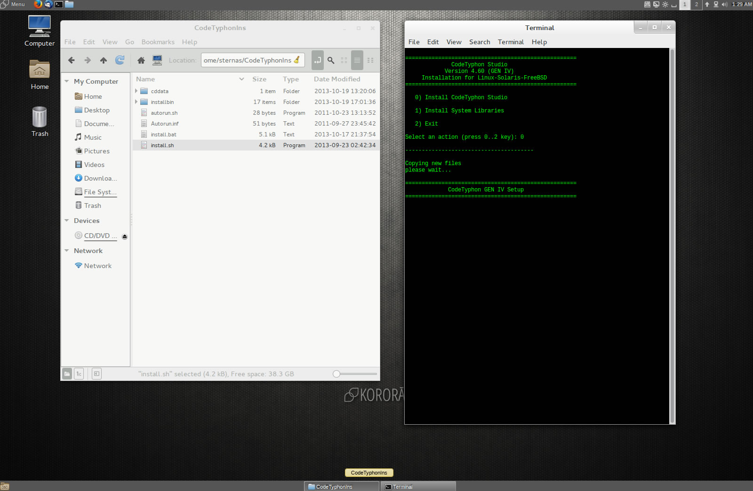Collapse the My Computer sidebar section
The width and height of the screenshot is (753, 491).
pyautogui.click(x=67, y=81)
